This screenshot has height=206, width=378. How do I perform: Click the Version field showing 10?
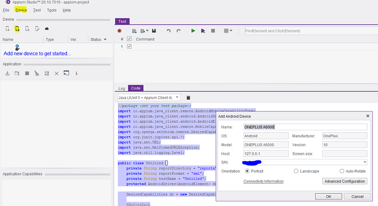tap(344, 145)
